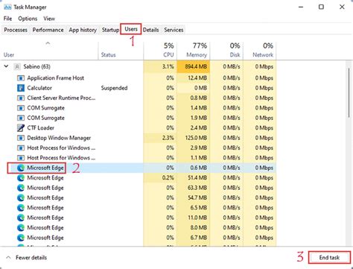The height and width of the screenshot is (269, 353).
Task: Sort by the CPU column header
Action: click(x=160, y=51)
